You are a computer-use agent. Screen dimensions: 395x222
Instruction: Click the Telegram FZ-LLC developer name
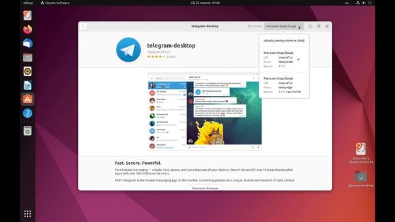point(159,52)
